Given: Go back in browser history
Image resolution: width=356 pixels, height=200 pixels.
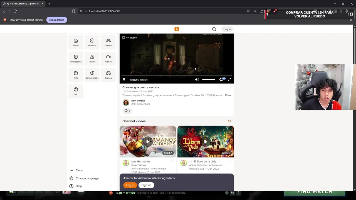Looking at the screenshot, I should coord(4,11).
